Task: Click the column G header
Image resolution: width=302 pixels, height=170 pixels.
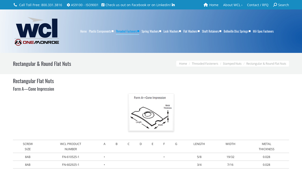Action: (176, 144)
